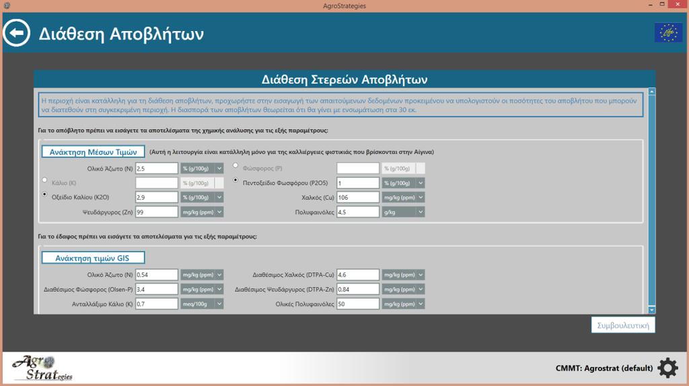
Task: Click the scrollbar up arrow in the form
Action: coord(651,91)
